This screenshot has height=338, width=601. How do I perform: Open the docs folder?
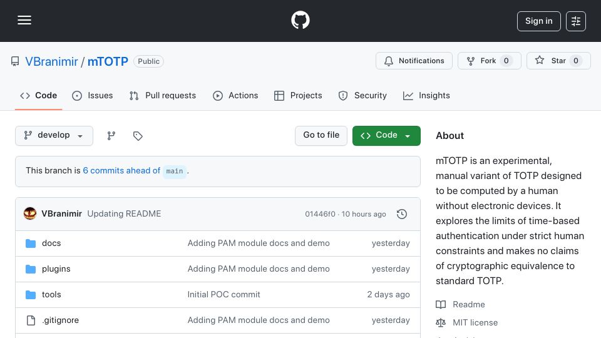pos(51,243)
